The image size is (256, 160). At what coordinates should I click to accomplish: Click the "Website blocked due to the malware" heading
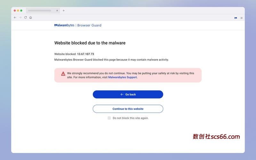(x=90, y=43)
